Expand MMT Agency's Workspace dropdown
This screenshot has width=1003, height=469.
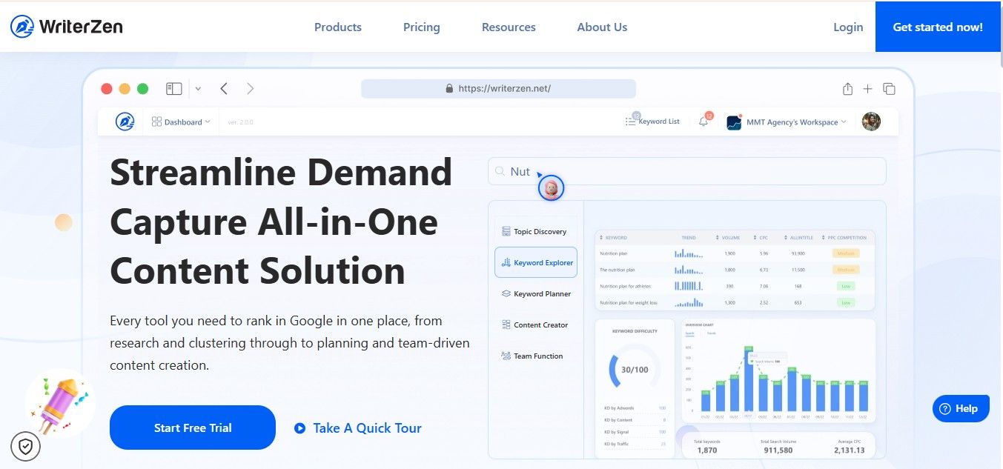(787, 122)
